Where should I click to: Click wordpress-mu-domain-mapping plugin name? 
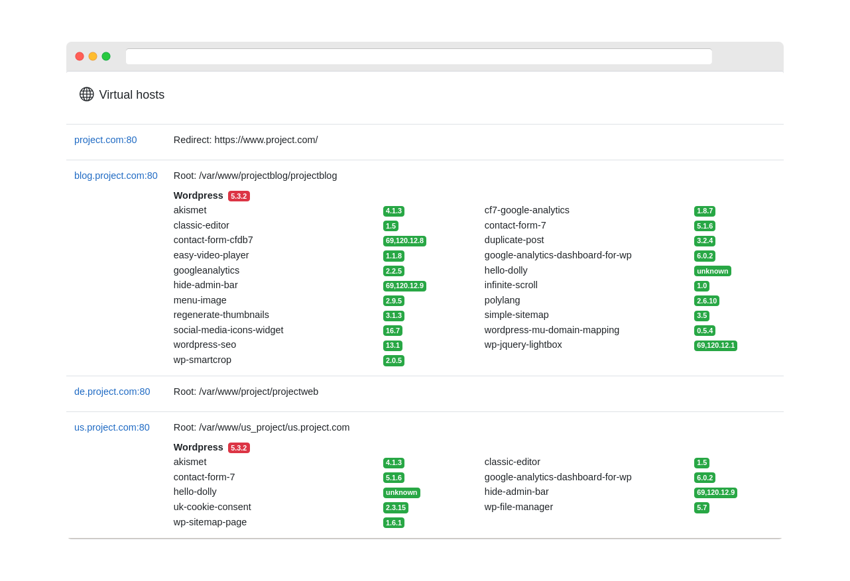click(552, 330)
